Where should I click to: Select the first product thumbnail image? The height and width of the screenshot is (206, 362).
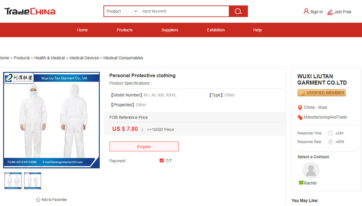(x=13, y=181)
